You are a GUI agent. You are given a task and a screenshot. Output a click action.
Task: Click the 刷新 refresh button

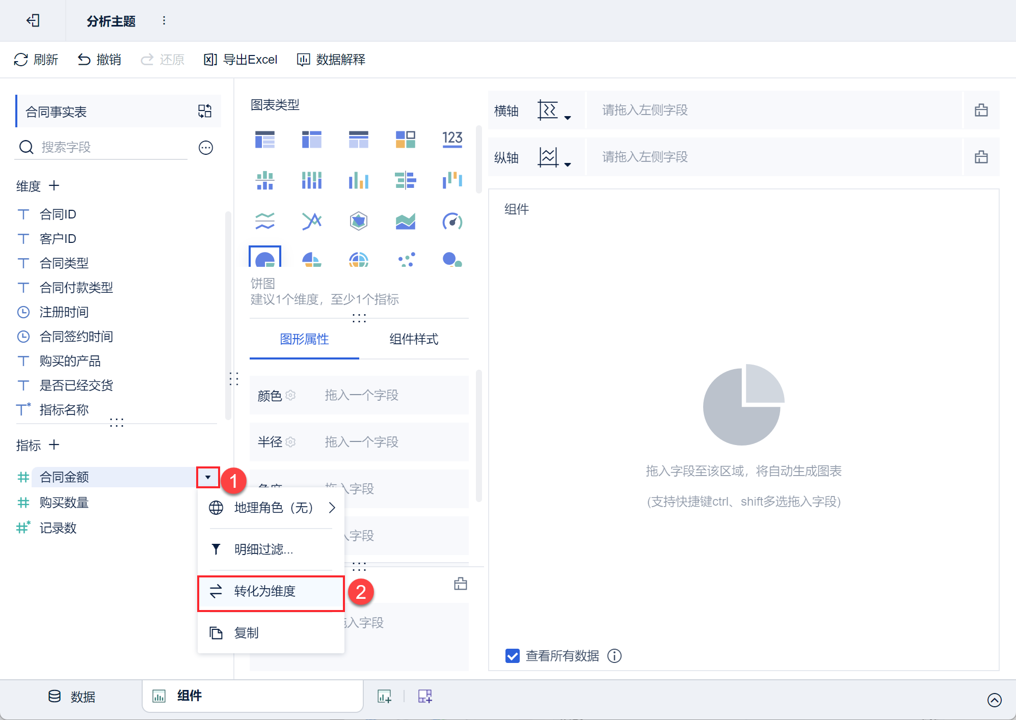point(36,60)
